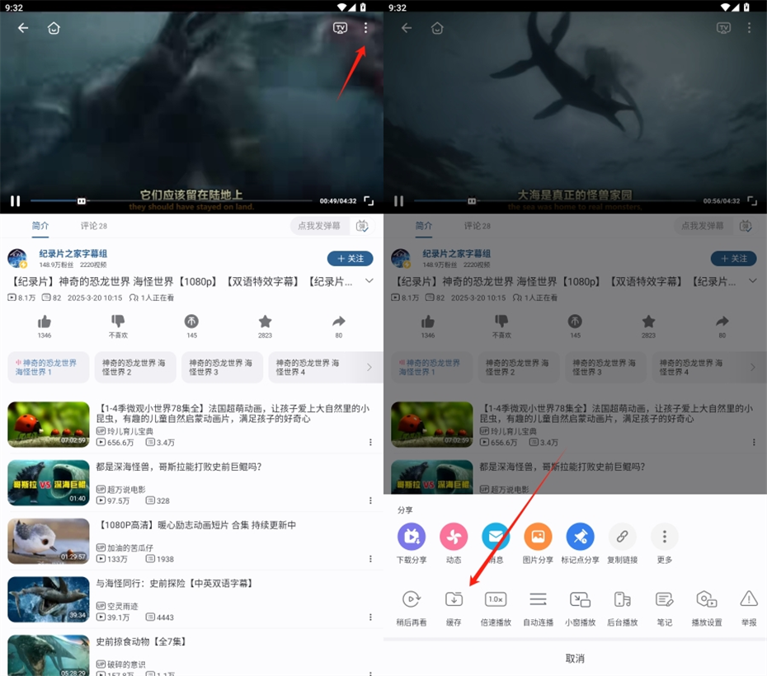Viewport: 767px width, 676px height.
Task: Open 纪录片之家字幕组 channel name on left
Action: (73, 253)
